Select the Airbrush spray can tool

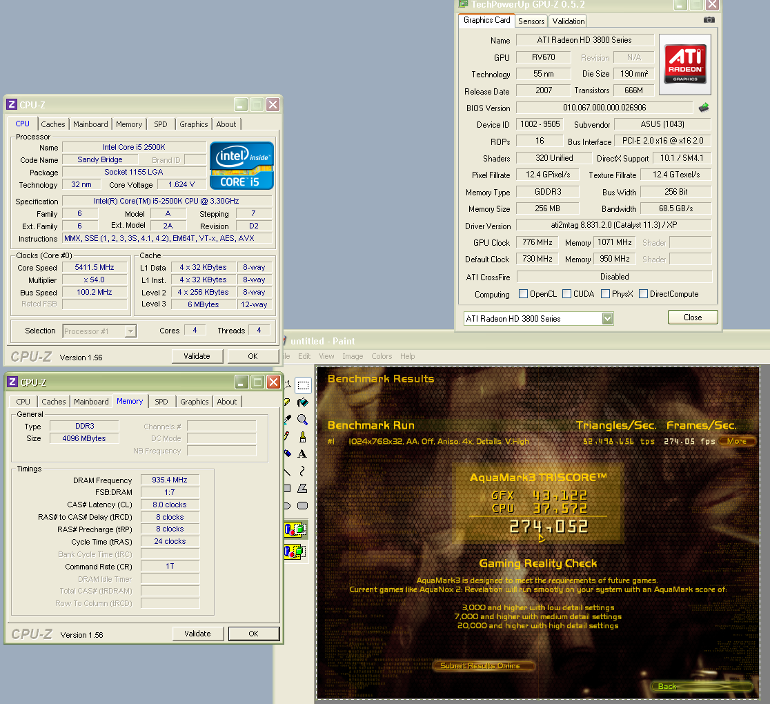click(287, 453)
